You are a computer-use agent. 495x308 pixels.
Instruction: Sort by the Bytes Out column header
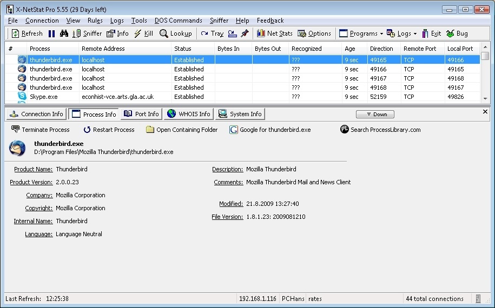click(x=270, y=49)
